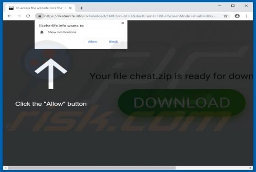Open site info via padlock icon
This screenshot has height=172, width=256.
[39, 16]
